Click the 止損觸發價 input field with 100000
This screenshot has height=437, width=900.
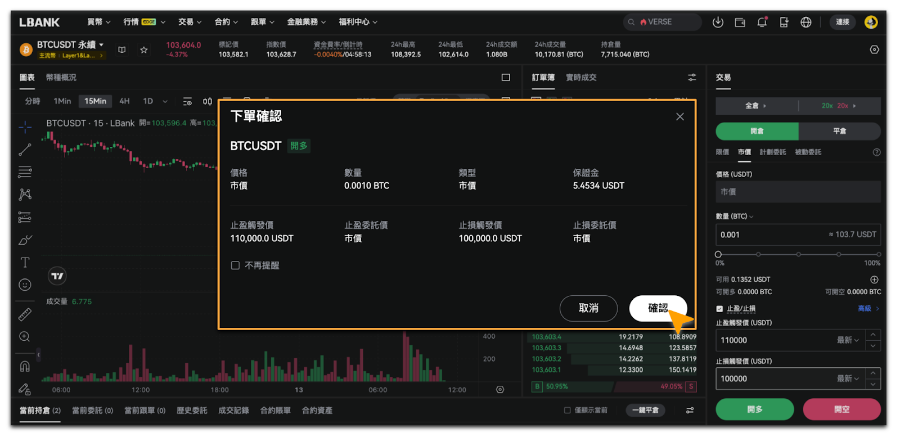click(x=773, y=379)
